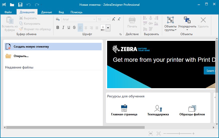Toggle italic formatting
The width and height of the screenshot is (219, 138).
[63, 27]
